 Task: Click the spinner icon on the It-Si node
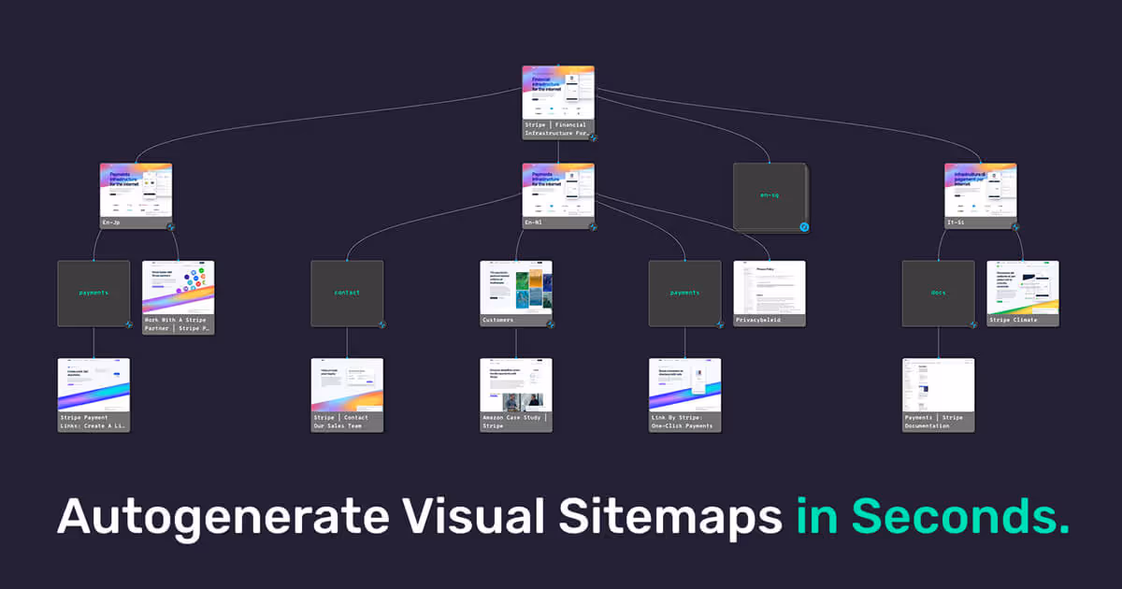(x=1016, y=226)
